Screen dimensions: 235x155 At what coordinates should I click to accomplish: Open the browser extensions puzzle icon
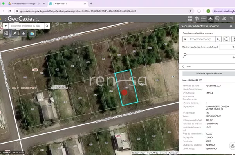[199, 11]
